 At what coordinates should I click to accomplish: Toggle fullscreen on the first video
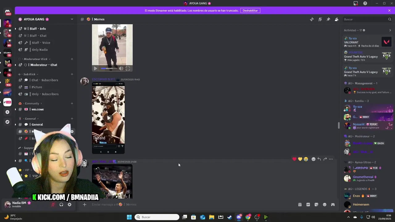[128, 68]
